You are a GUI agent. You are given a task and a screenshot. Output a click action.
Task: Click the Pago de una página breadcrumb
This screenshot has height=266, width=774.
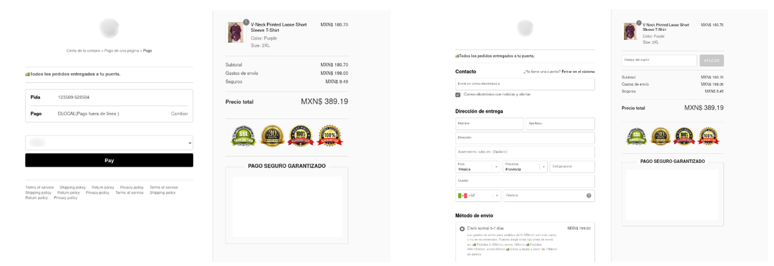[x=121, y=51]
